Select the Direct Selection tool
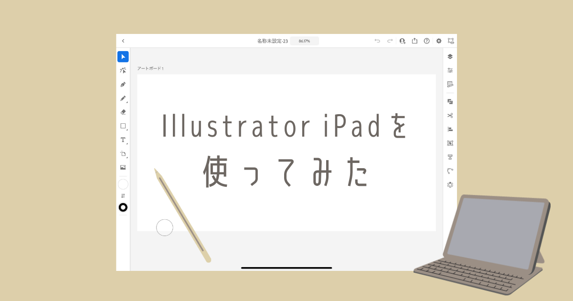This screenshot has height=301, width=573. pyautogui.click(x=123, y=71)
